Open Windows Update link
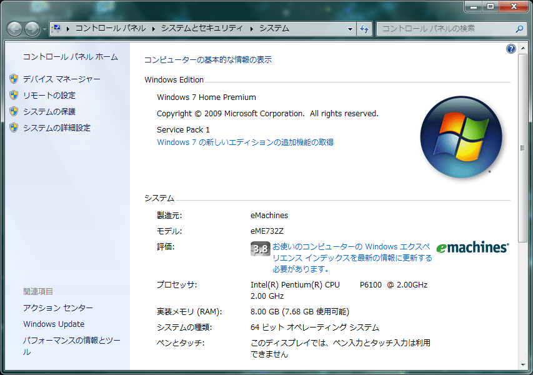Image resolution: width=533 pixels, height=375 pixels. tap(54, 324)
